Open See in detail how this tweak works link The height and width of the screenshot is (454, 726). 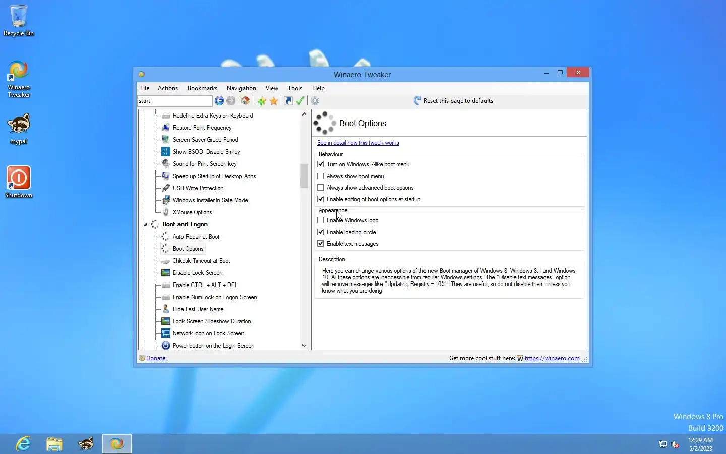(x=358, y=143)
